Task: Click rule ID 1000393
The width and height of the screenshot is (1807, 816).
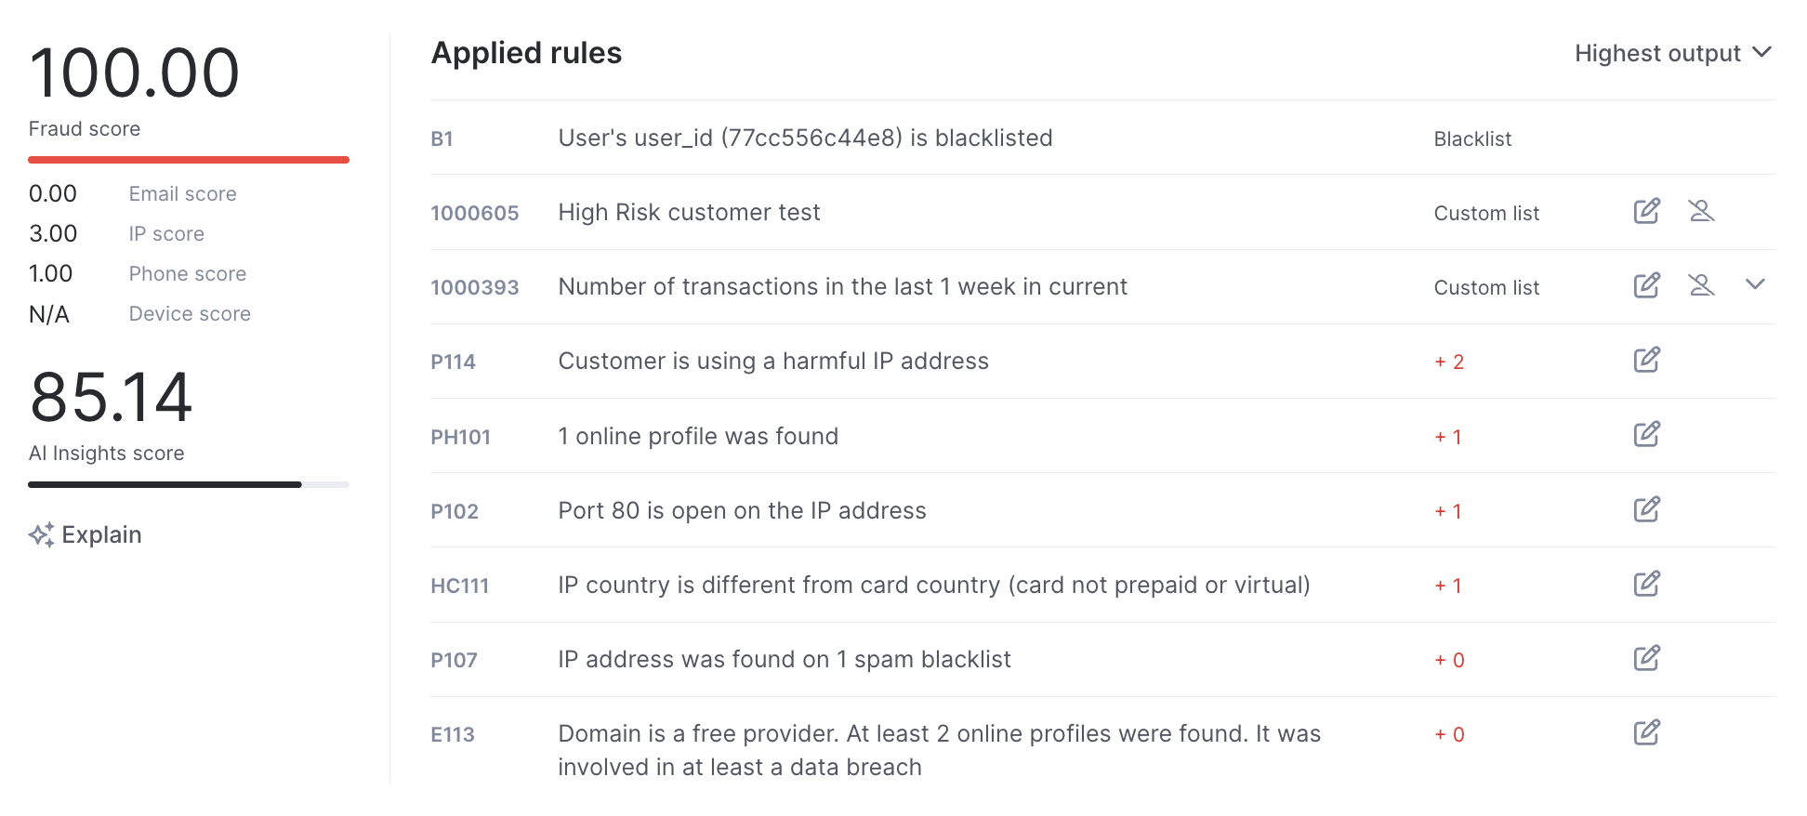Action: click(474, 288)
